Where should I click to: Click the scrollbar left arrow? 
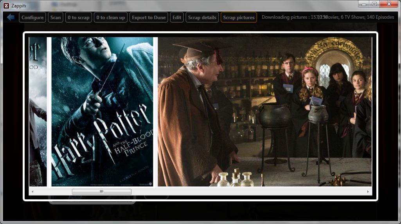32,192
